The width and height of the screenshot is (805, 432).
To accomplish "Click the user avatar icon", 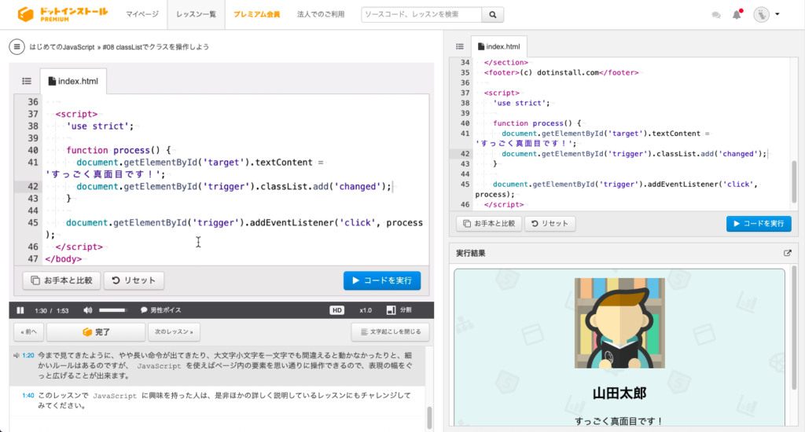I will (x=761, y=14).
